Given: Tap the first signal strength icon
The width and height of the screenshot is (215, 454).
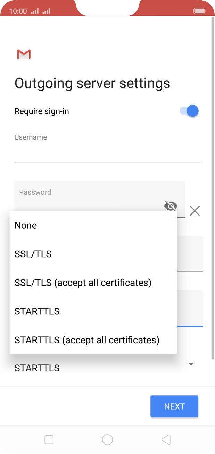Looking at the screenshot, I should click(34, 11).
